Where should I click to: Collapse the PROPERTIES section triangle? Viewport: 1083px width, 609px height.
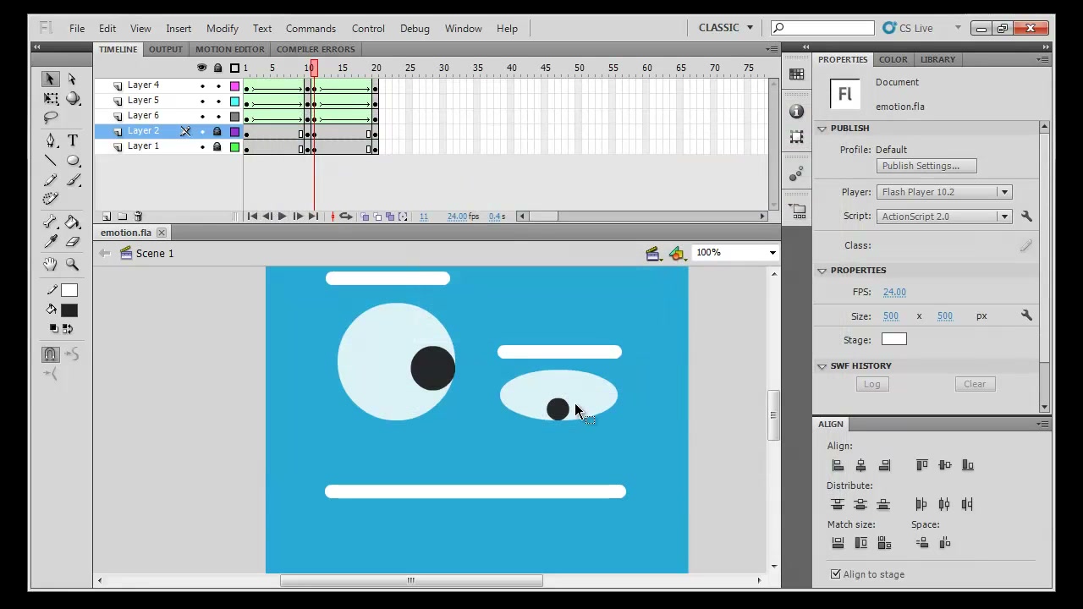click(822, 271)
